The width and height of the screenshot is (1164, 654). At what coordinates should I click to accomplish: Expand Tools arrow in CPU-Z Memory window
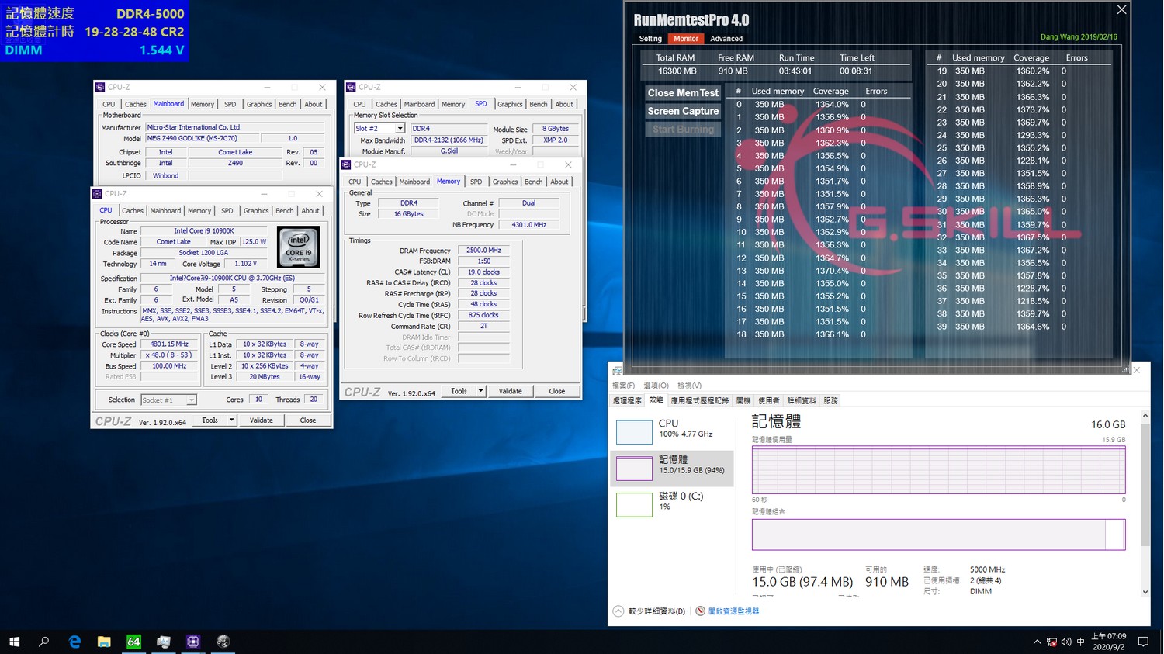(481, 391)
